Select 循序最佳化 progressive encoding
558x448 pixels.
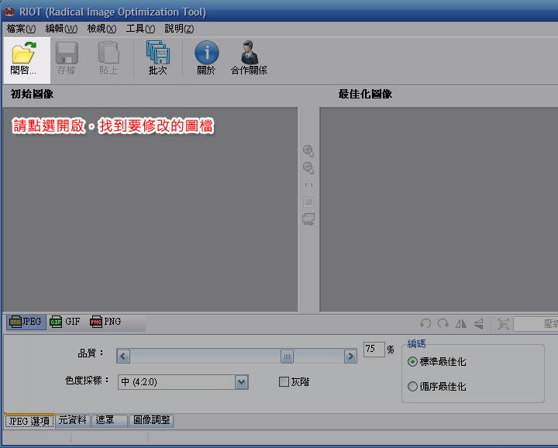[436, 387]
